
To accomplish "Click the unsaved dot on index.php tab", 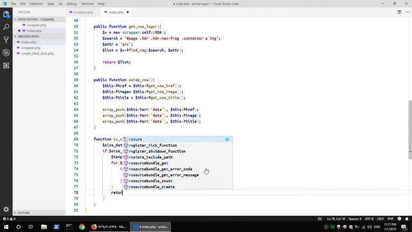I will pyautogui.click(x=127, y=12).
